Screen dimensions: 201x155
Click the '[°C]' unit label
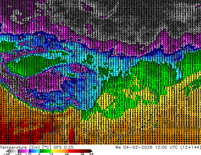tap(47, 147)
